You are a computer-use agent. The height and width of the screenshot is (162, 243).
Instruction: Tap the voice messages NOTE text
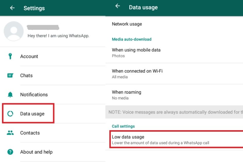pyautogui.click(x=176, y=112)
